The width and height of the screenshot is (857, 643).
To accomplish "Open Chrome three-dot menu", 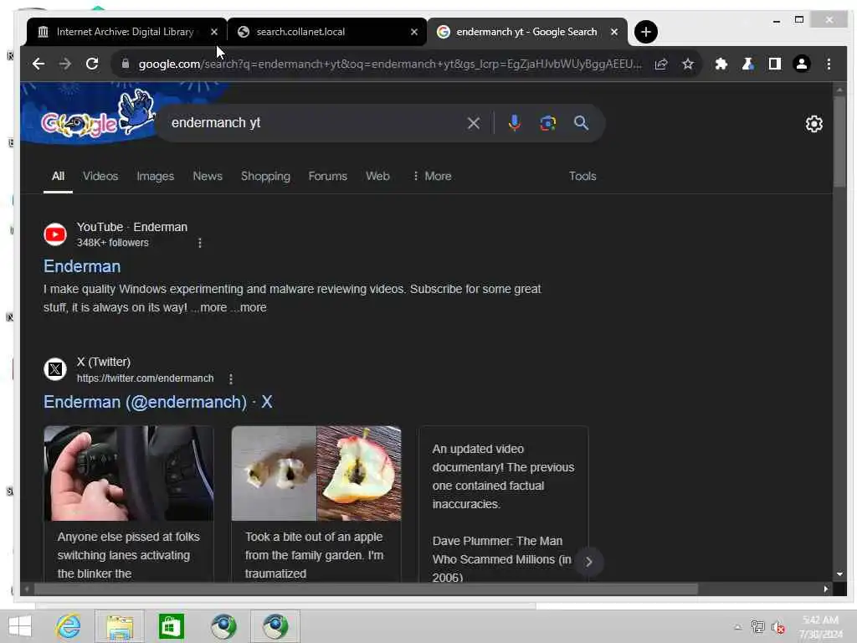I will click(x=829, y=64).
